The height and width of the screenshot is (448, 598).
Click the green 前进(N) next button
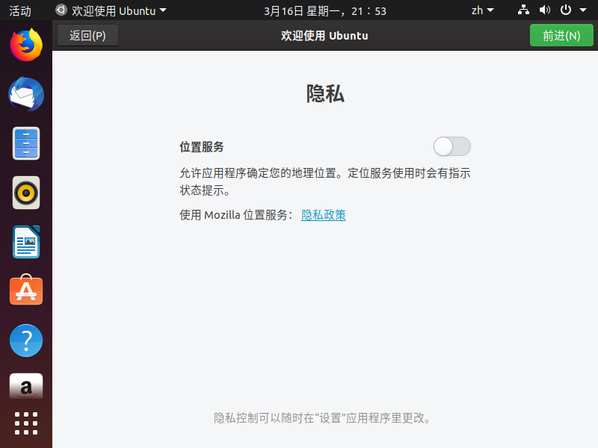point(561,35)
